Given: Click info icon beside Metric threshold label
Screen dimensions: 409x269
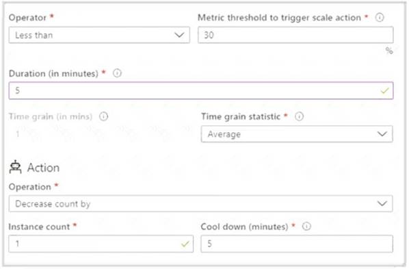Looking at the screenshot, I should (x=380, y=18).
